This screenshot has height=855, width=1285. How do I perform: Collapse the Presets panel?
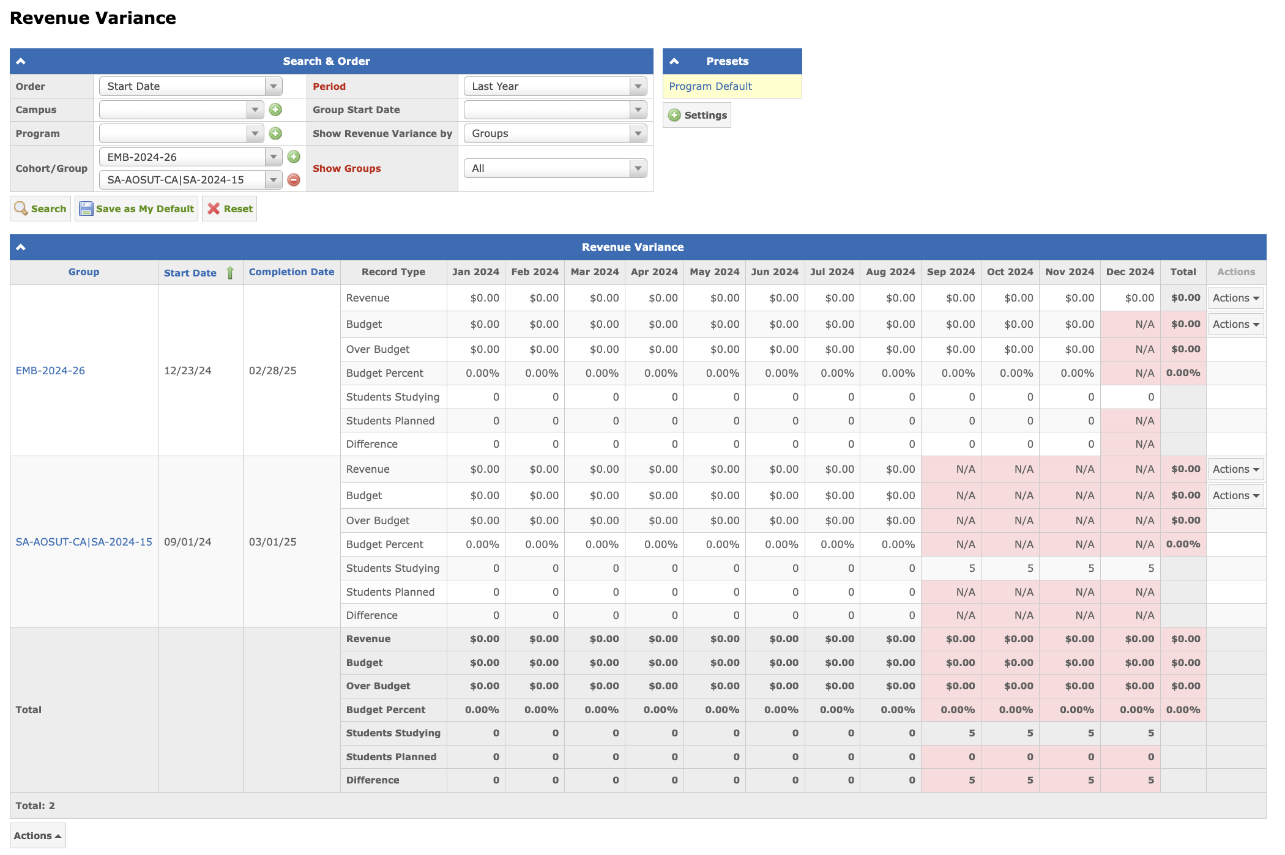pos(674,61)
